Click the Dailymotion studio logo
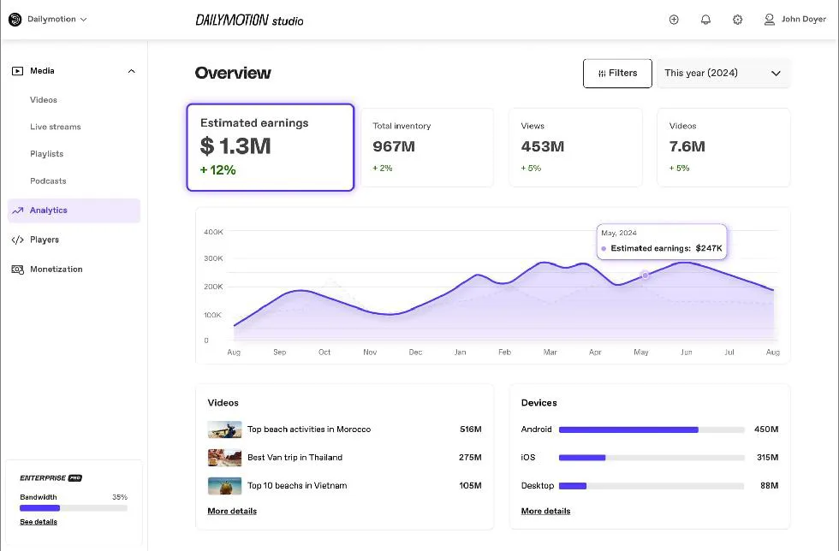The height and width of the screenshot is (551, 839). (249, 21)
